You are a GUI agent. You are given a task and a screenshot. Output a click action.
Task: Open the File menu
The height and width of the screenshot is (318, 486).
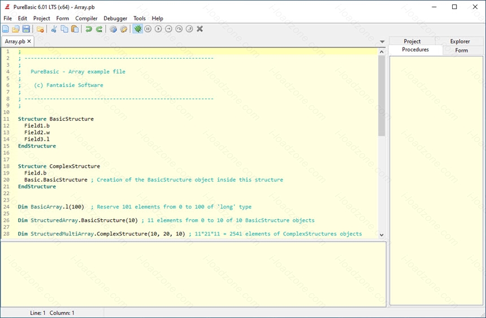point(8,18)
